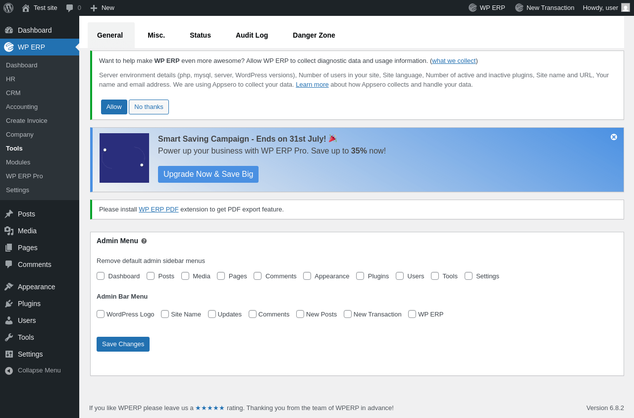Open the WP ERP PDF link
634x418 pixels.
(x=158, y=209)
